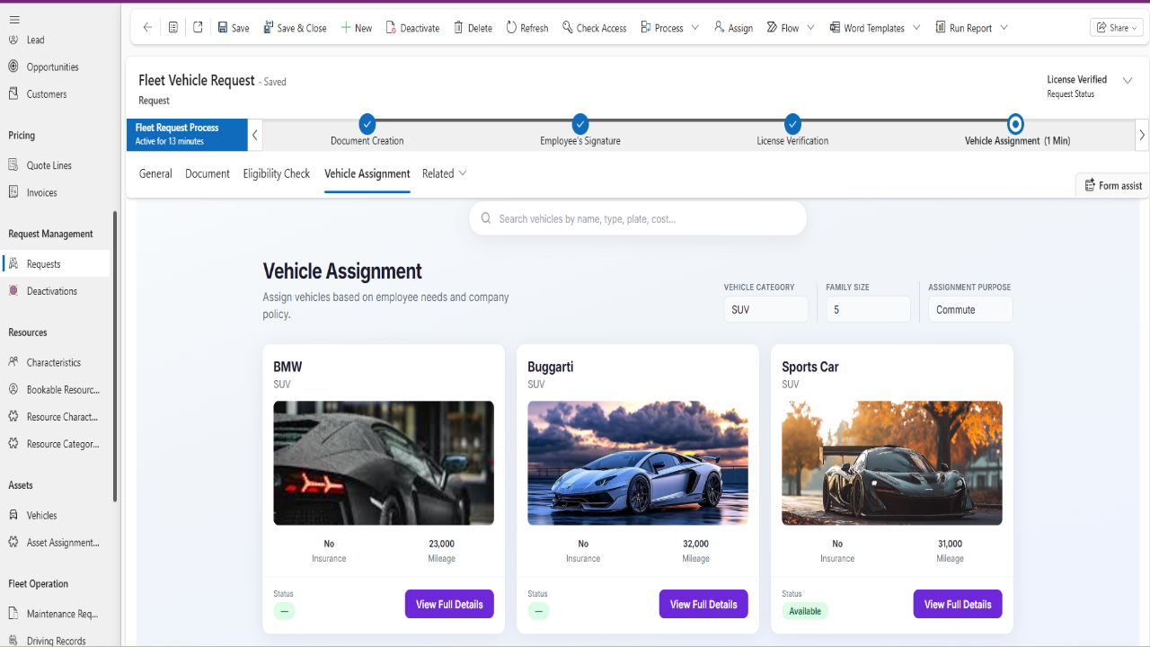Open the Sports Car thumbnail

892,463
